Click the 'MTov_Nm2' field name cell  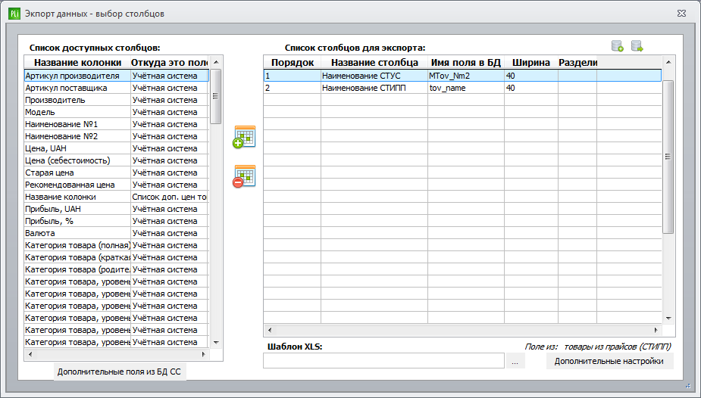[x=466, y=76]
